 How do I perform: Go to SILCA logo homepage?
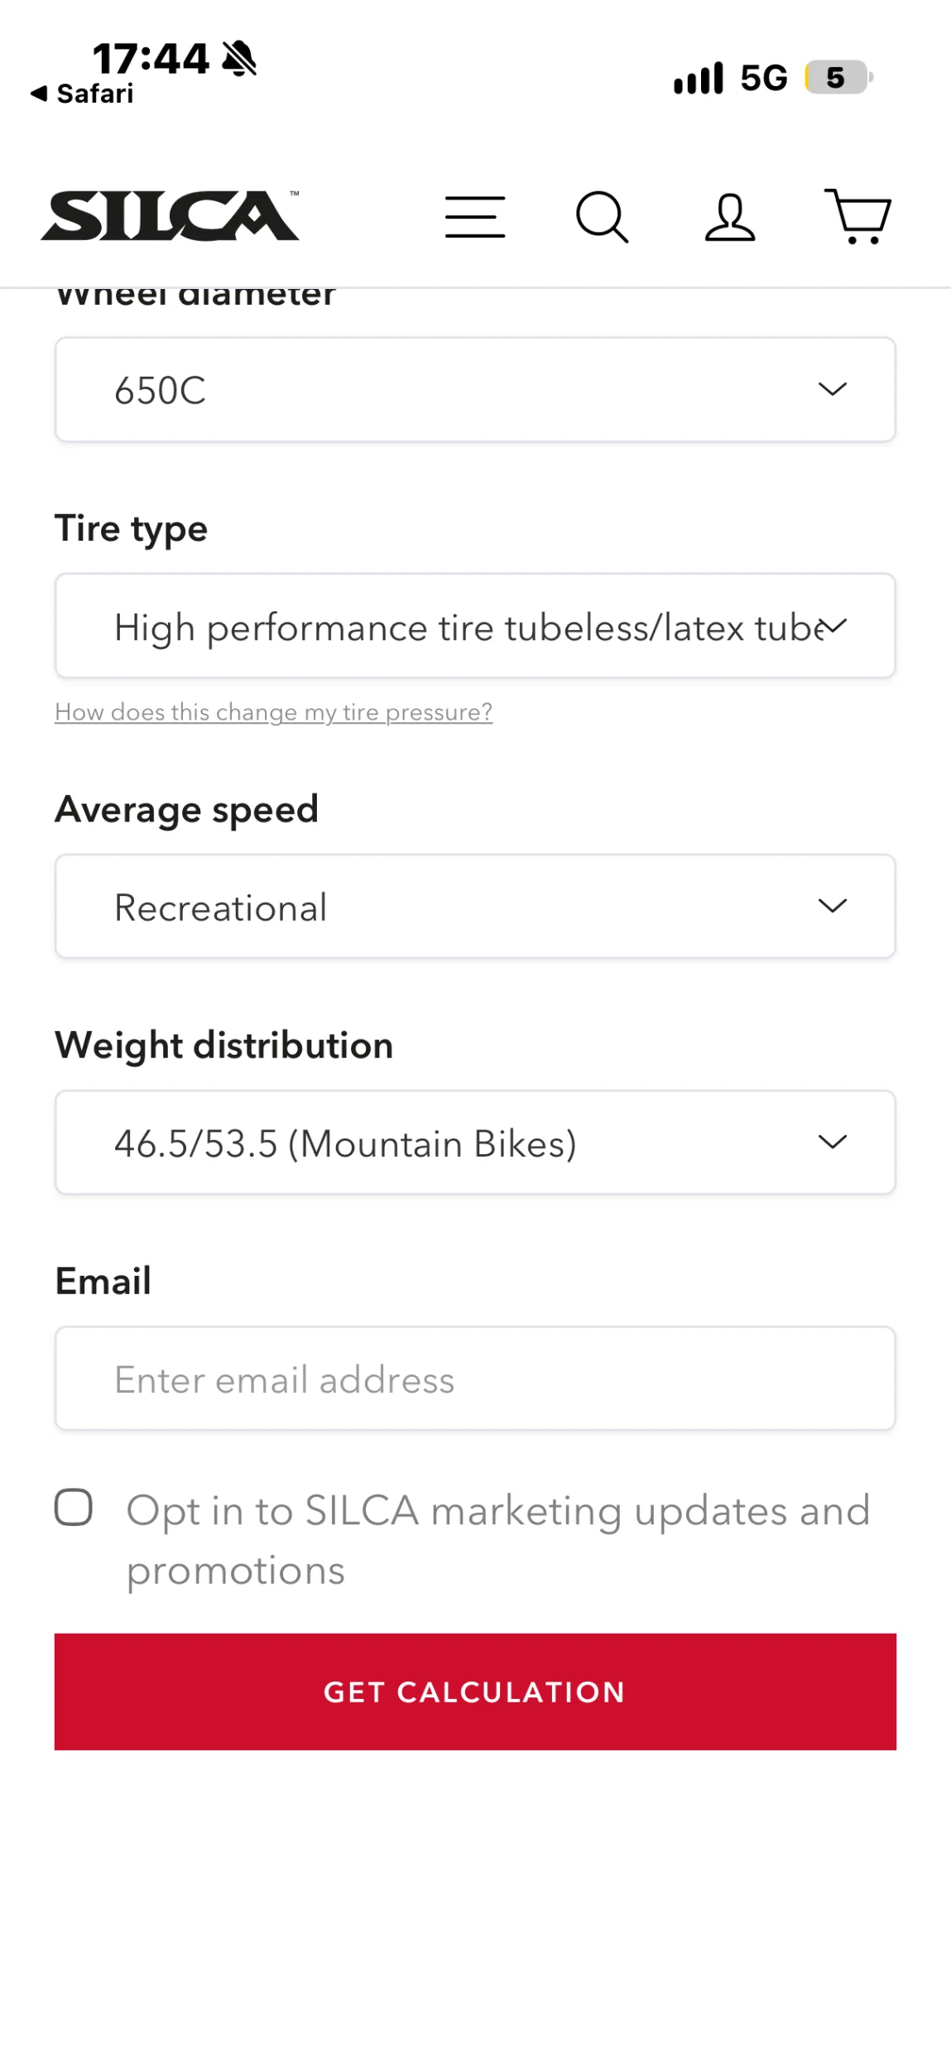[171, 215]
